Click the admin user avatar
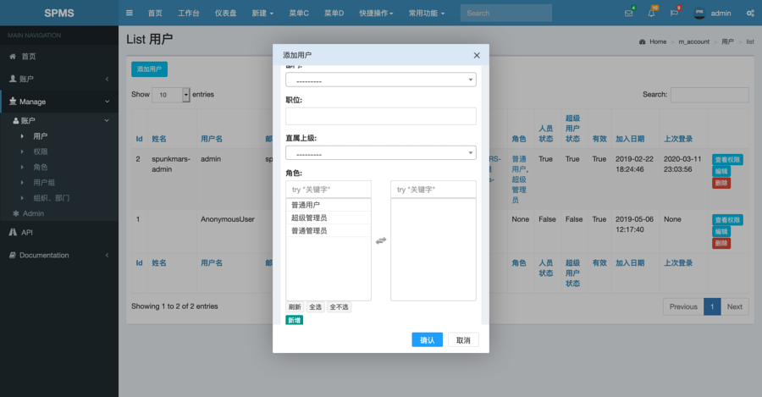Screen dimensions: 762x397 click(699, 13)
